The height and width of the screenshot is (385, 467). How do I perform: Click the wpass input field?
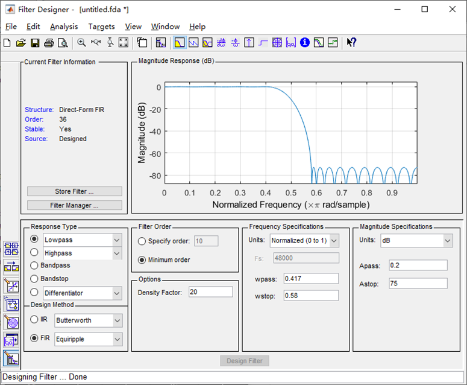point(311,279)
